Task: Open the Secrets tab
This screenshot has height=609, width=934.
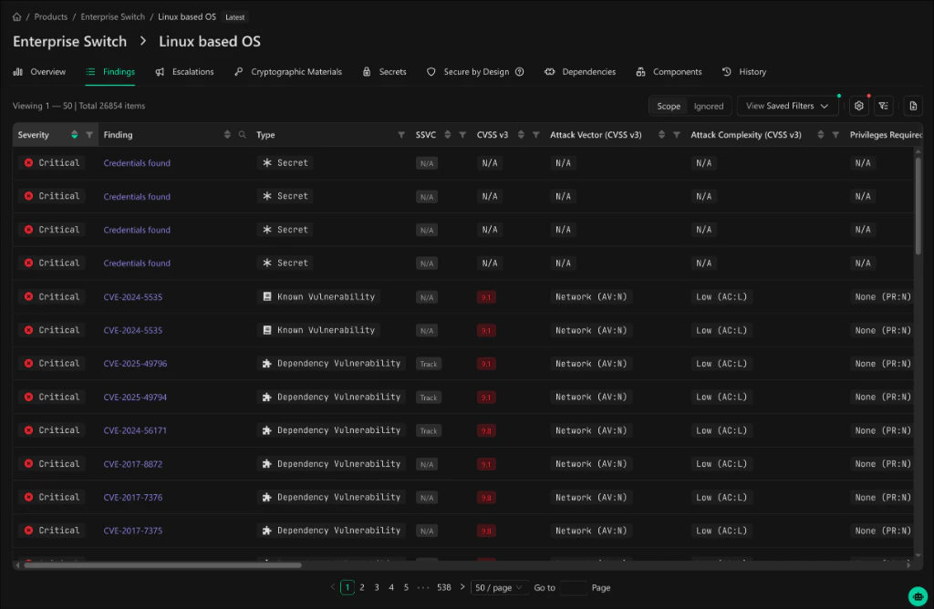Action: (x=384, y=71)
